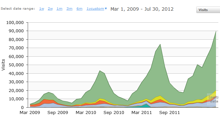Viewport: 220px width, 122px height.
Task: Click the date range heading Mar 1, 2009 - Jul 30, 2012
Action: pos(142,9)
